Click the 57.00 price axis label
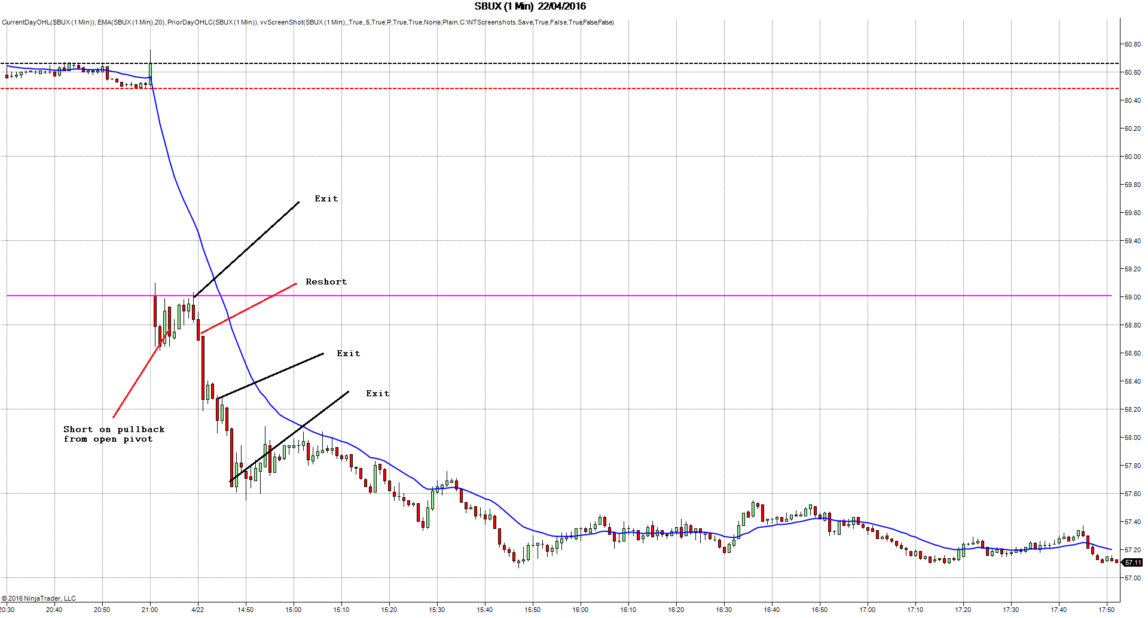The height and width of the screenshot is (618, 1148). [1132, 578]
